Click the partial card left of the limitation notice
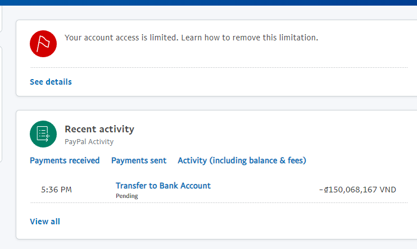Image resolution: width=417 pixels, height=249 pixels. (2, 17)
